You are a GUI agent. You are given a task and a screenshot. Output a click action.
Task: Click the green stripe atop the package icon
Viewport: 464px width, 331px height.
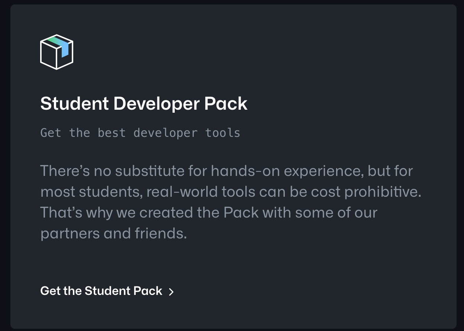pos(54,41)
